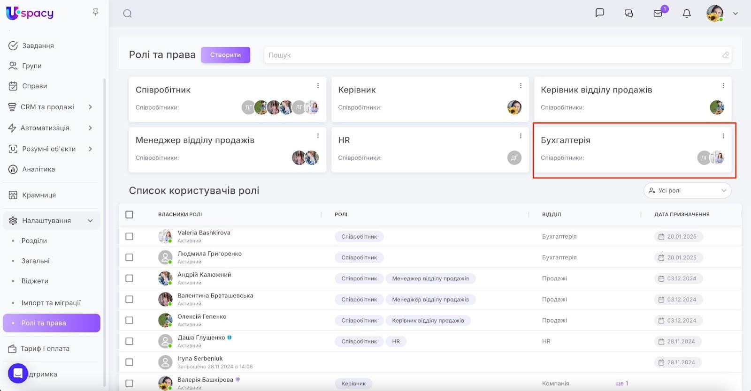Click the sidebar vertical scrollbar
The width and height of the screenshot is (751, 391).
[x=104, y=211]
